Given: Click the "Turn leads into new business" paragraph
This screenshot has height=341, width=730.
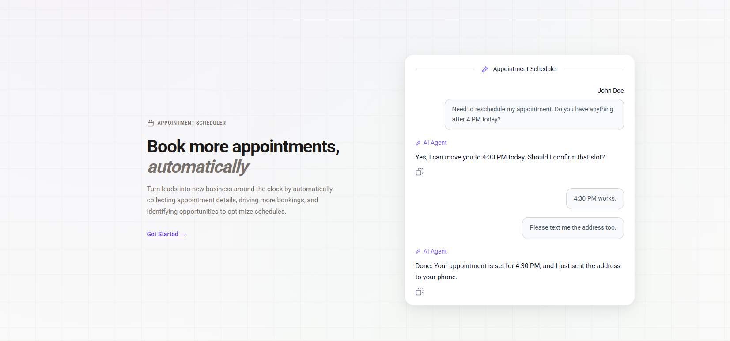Looking at the screenshot, I should coord(240,200).
